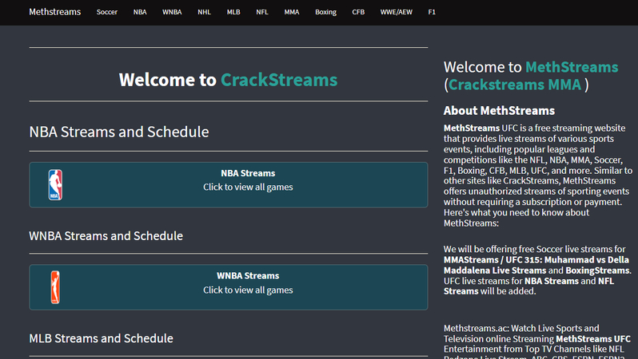The height and width of the screenshot is (359, 638).
Task: Click 'Click to view all games' under WNBA Streams
Action: [248, 290]
